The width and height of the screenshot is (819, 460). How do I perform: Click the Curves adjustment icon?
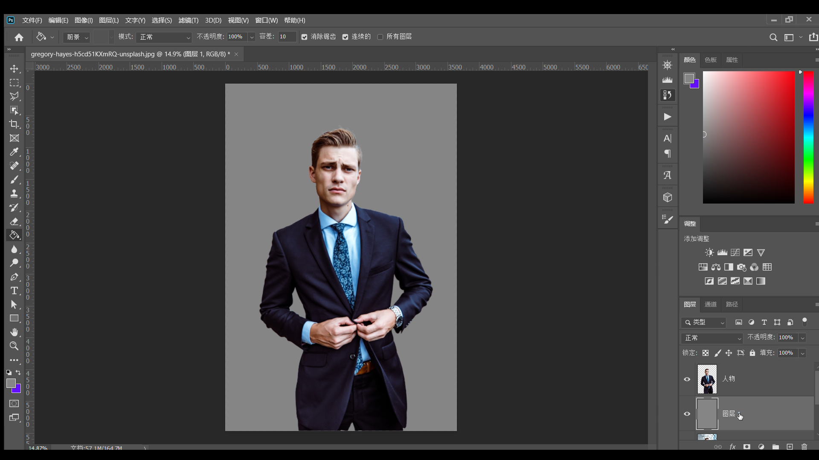click(x=735, y=253)
